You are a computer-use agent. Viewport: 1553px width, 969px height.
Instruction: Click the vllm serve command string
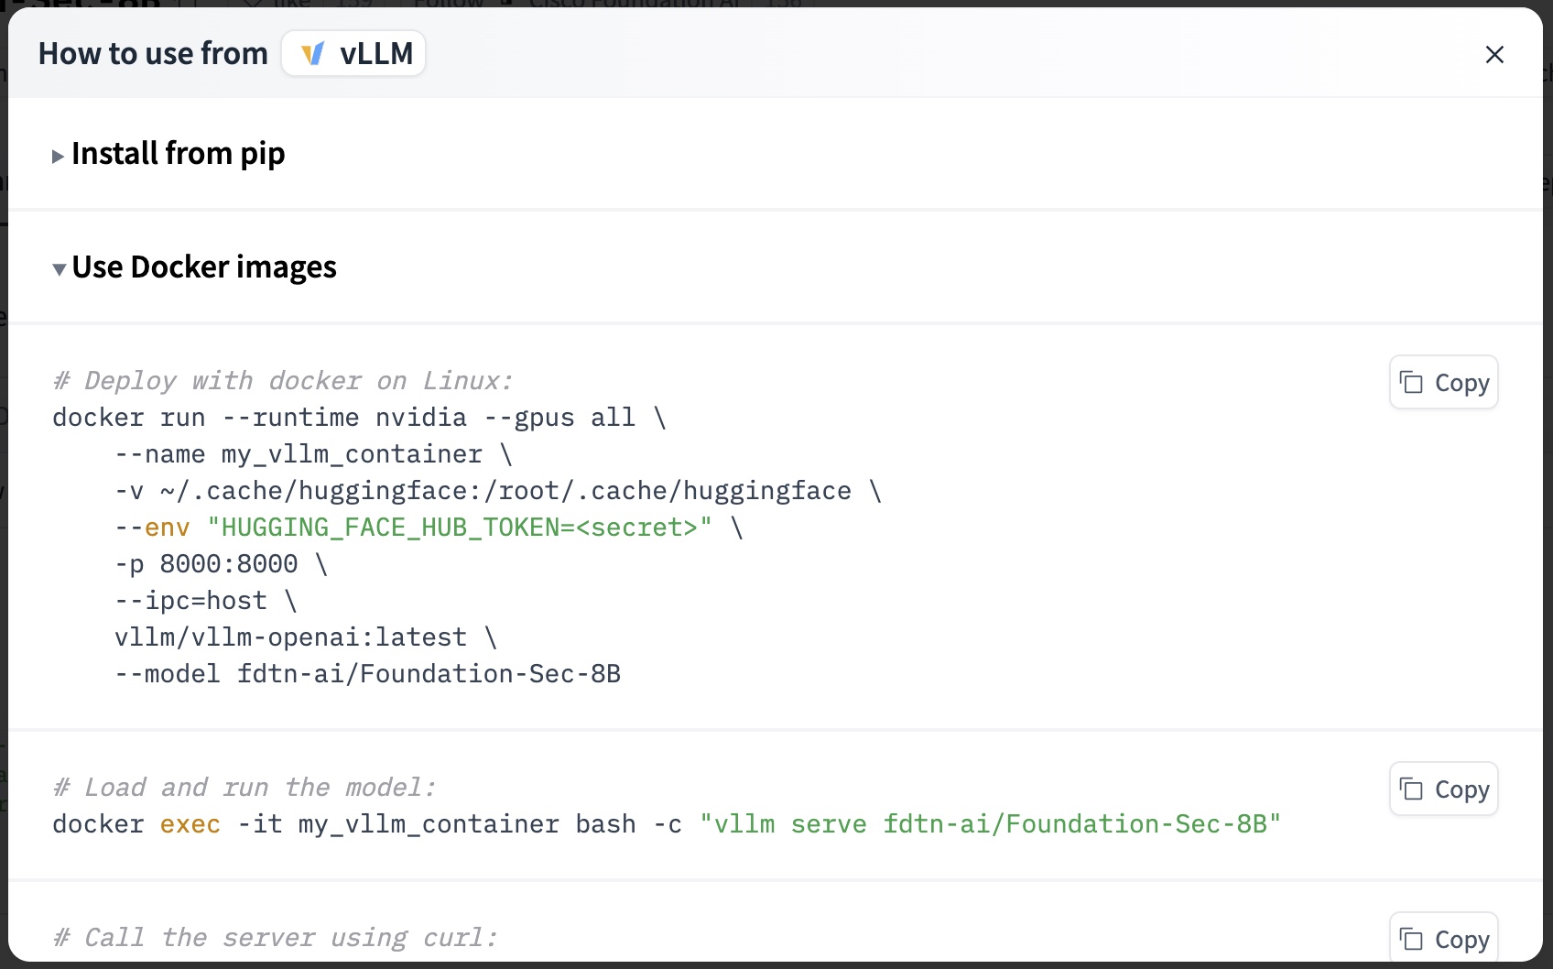click(x=990, y=824)
